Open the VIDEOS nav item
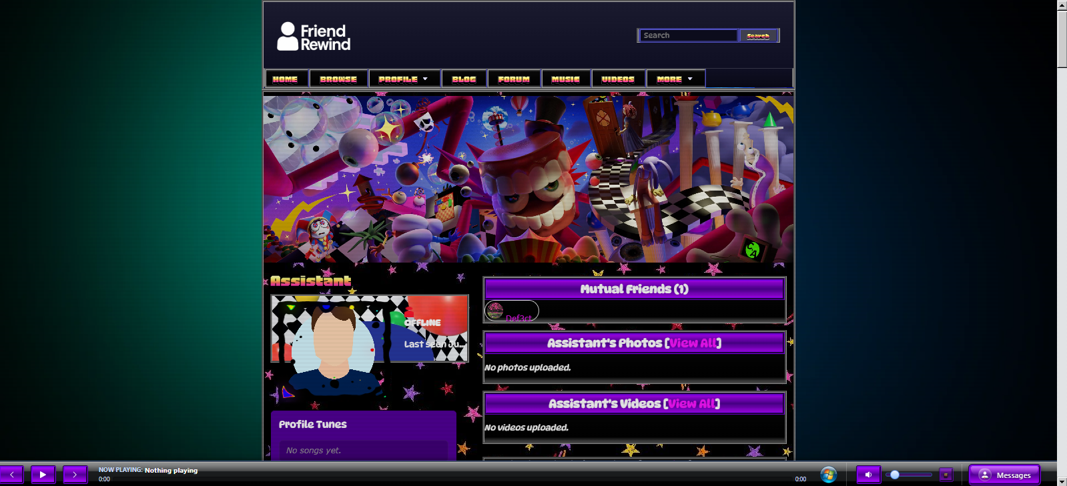The height and width of the screenshot is (486, 1067). point(618,79)
